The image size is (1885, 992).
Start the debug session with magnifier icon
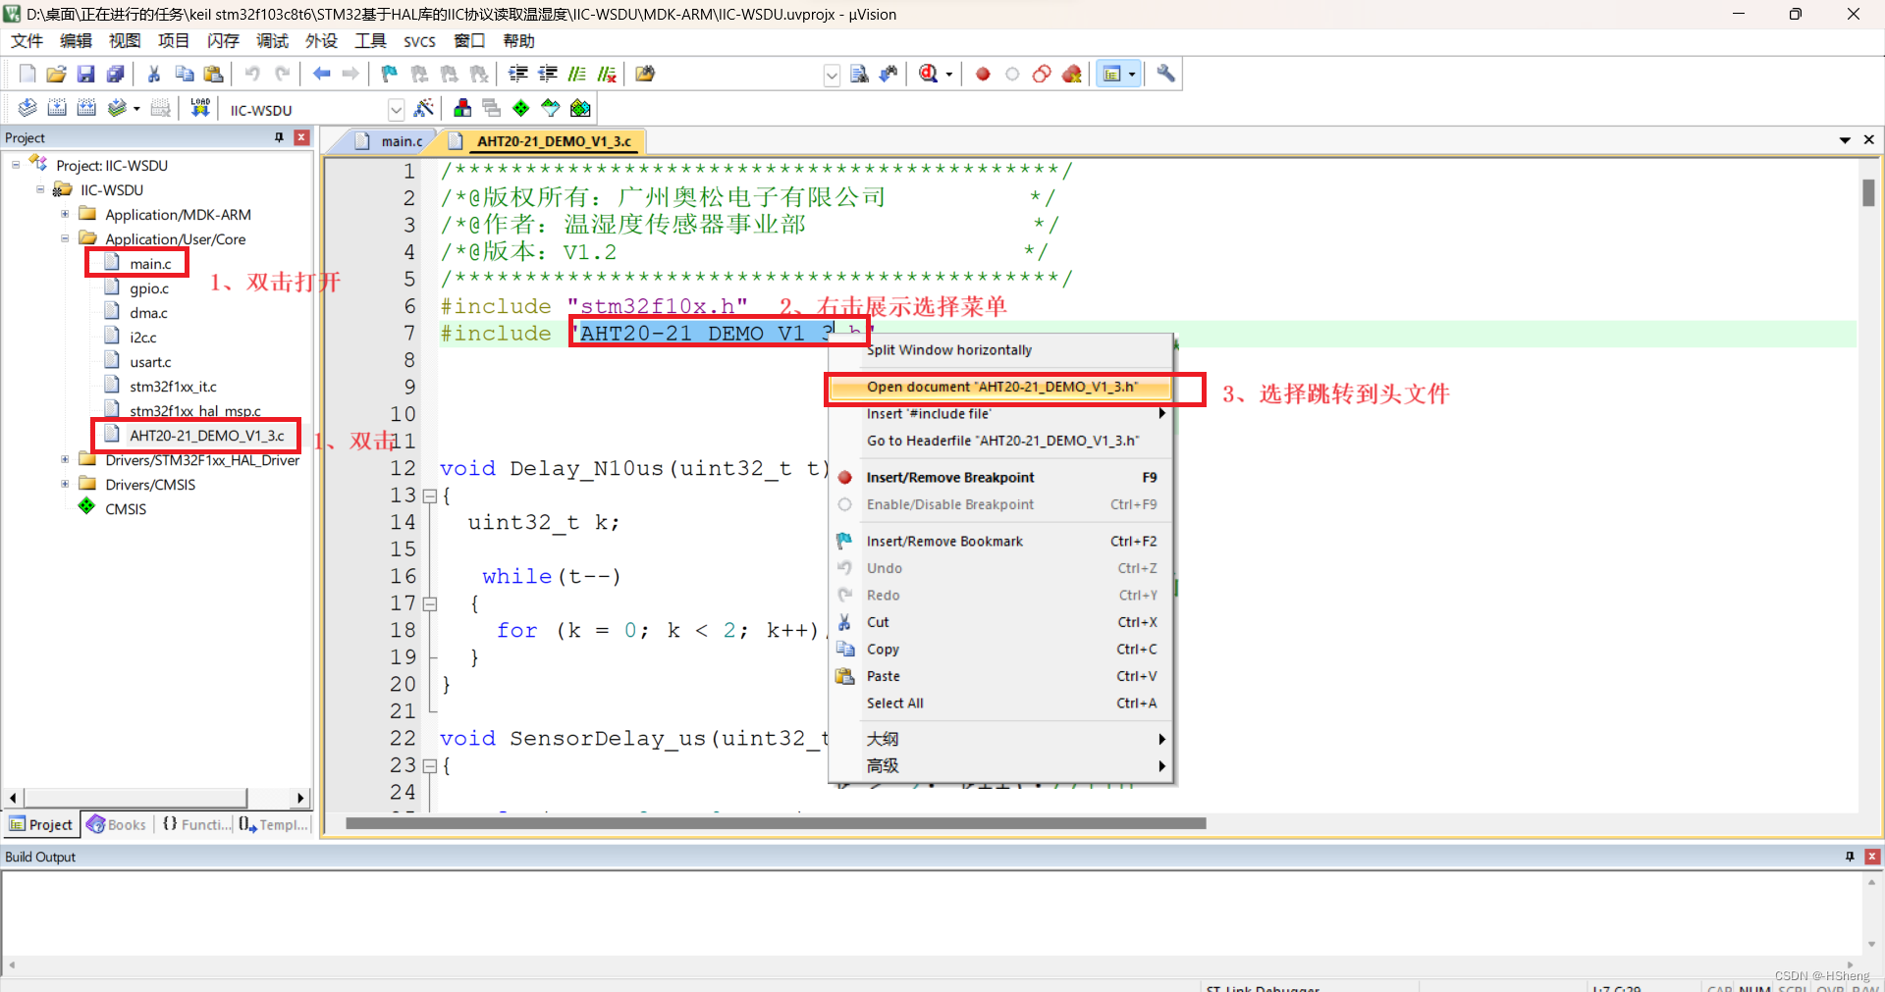[x=929, y=74]
